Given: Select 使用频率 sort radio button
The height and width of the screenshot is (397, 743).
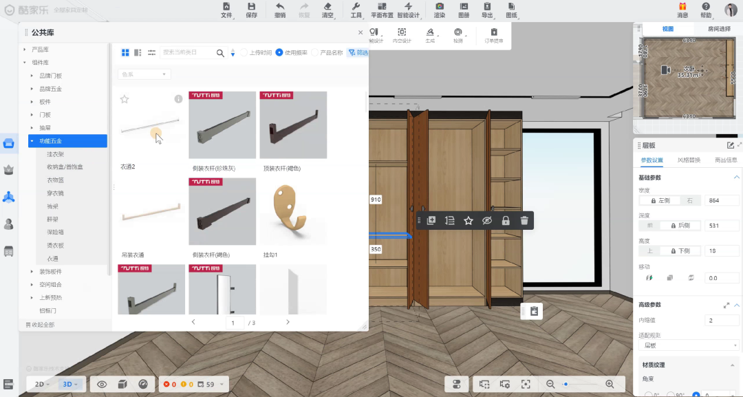Looking at the screenshot, I should tap(279, 52).
